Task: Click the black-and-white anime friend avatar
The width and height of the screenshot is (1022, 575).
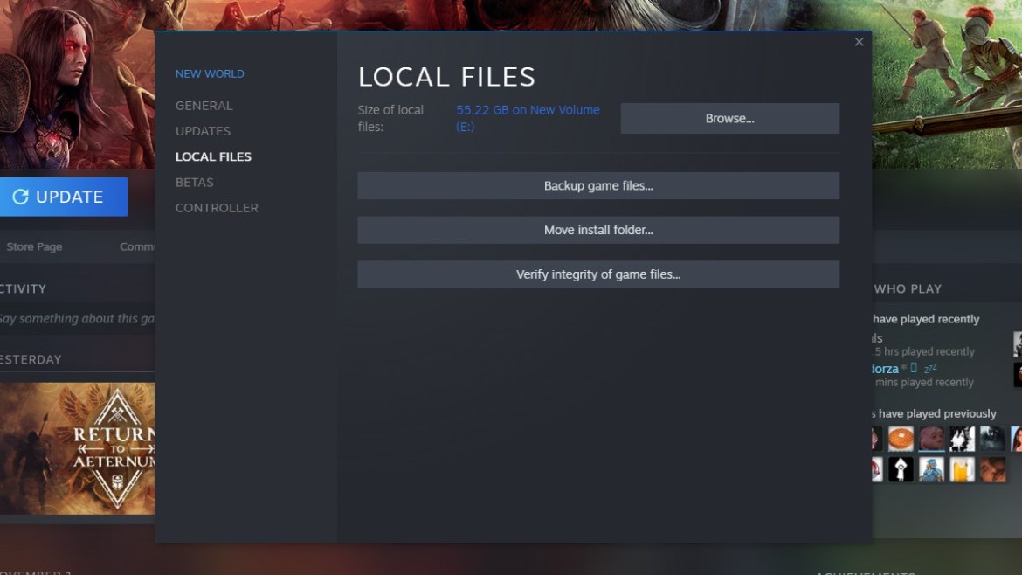Action: pyautogui.click(x=962, y=439)
